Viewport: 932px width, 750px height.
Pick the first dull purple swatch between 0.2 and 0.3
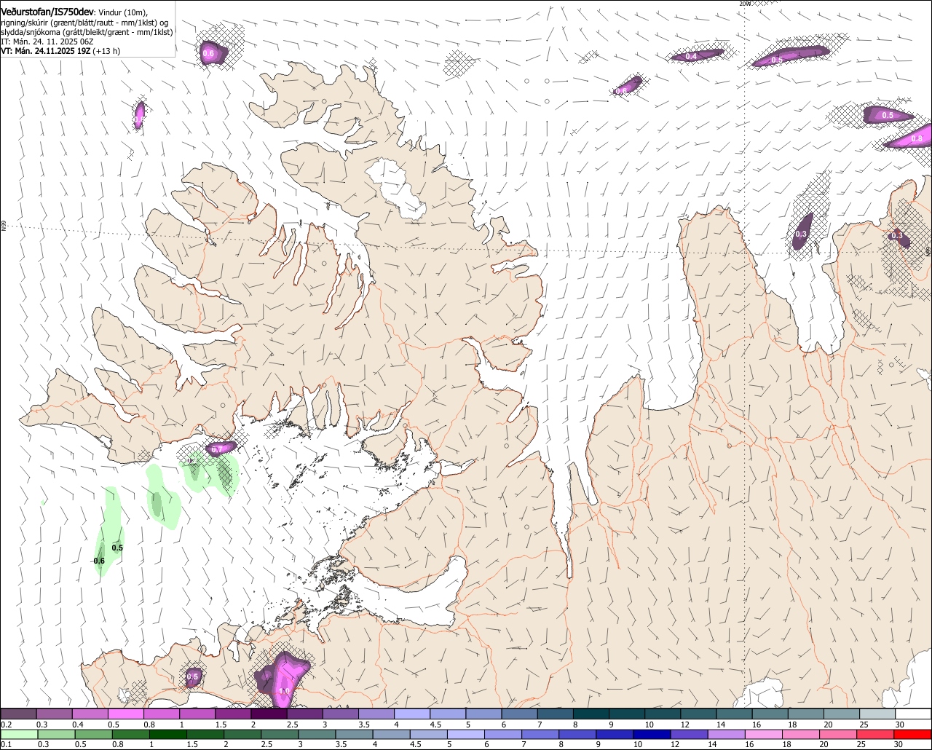(18, 714)
